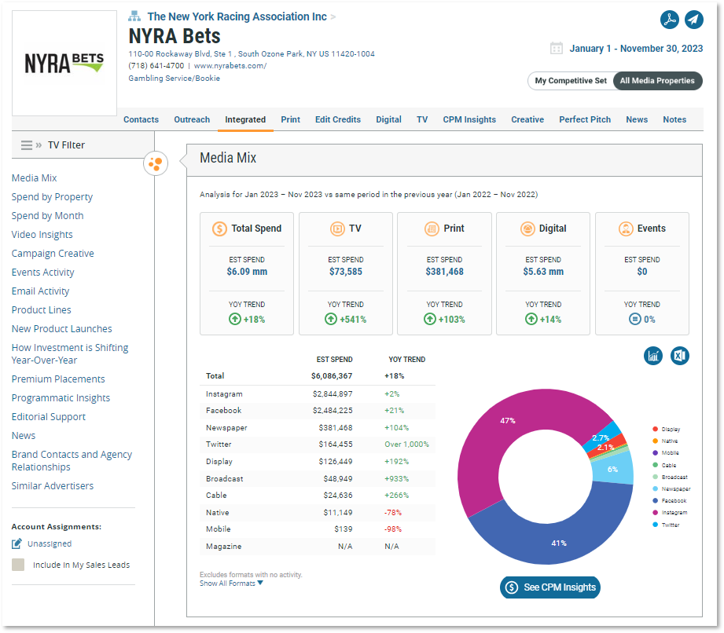This screenshot has height=633, width=724.
Task: Toggle Facebook series in chart legend
Action: 670,500
